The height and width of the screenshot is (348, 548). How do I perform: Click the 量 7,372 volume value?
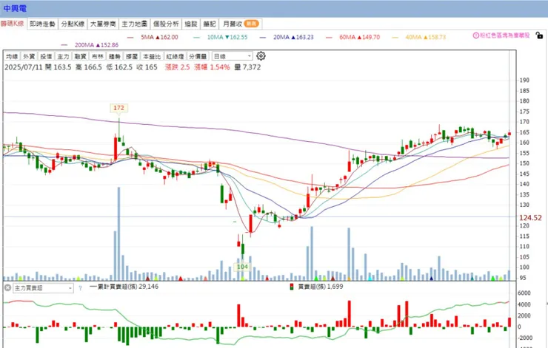point(247,67)
